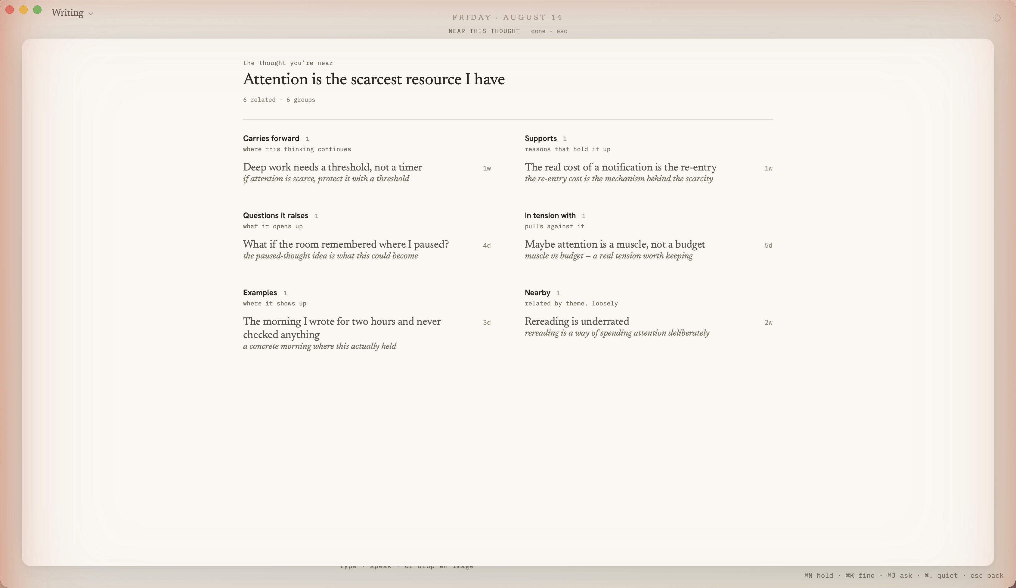Click note 'rereading is a way of spending attention'
The image size is (1016, 588).
pyautogui.click(x=617, y=333)
